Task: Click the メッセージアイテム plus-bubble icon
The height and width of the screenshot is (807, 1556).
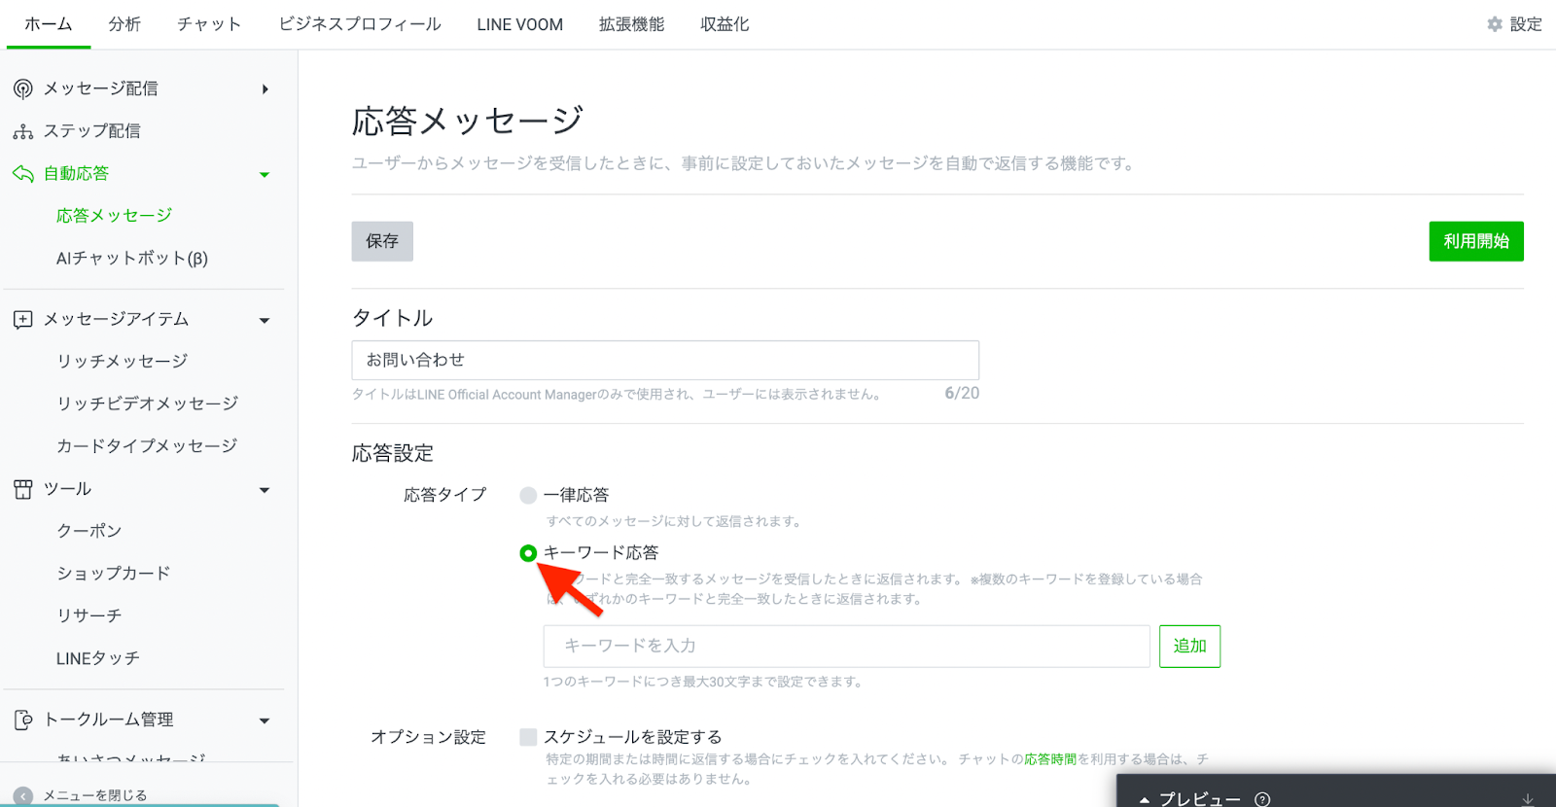Action: (x=22, y=320)
